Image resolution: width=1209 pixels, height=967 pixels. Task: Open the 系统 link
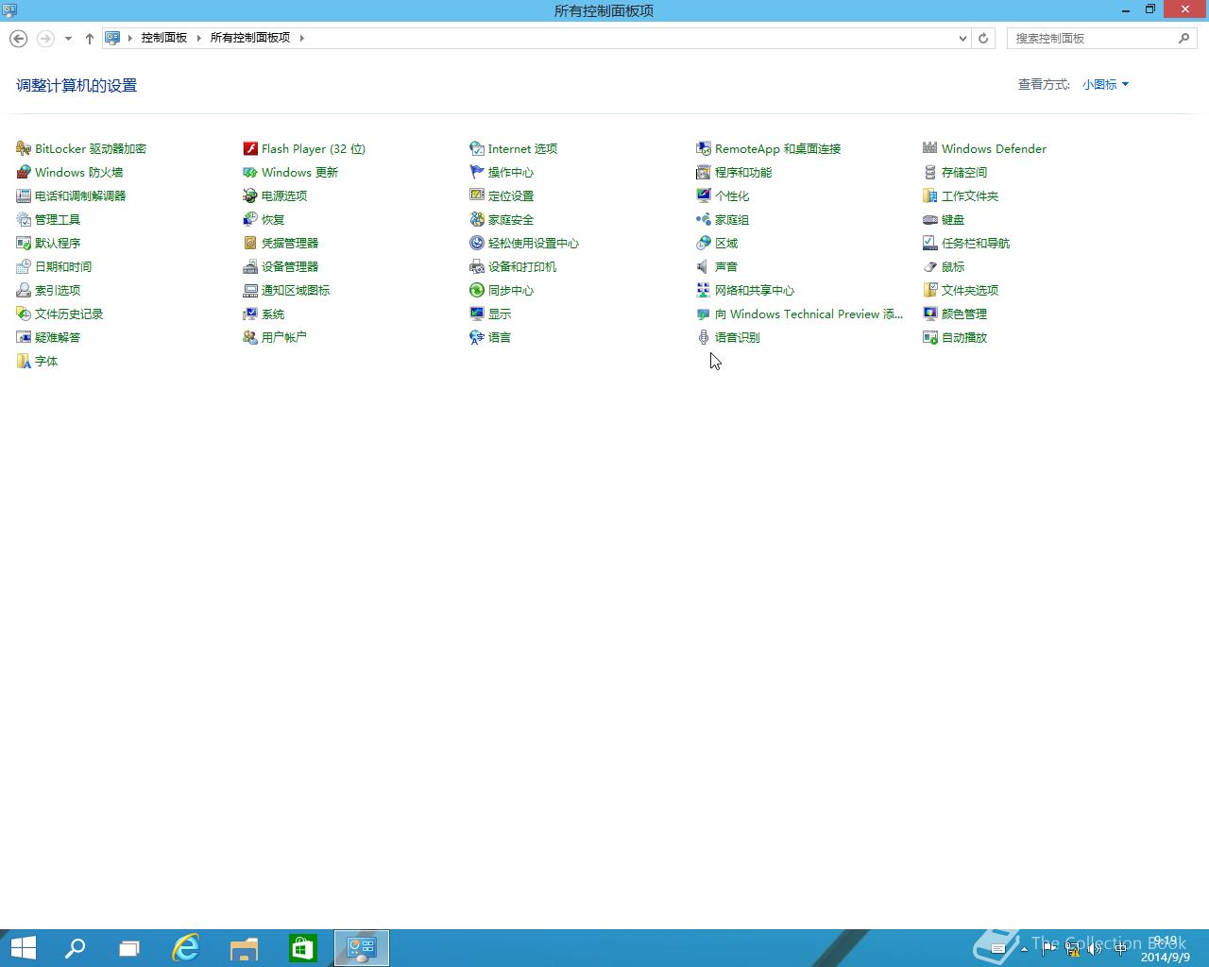click(x=273, y=314)
